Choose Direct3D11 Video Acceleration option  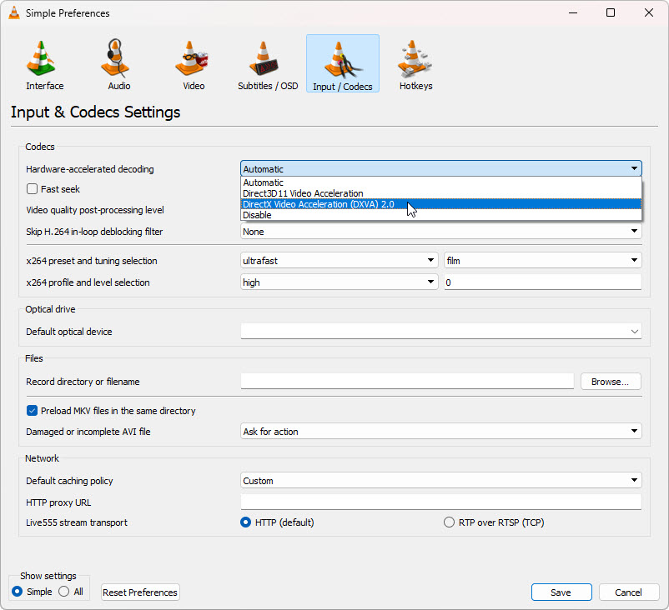(440, 193)
